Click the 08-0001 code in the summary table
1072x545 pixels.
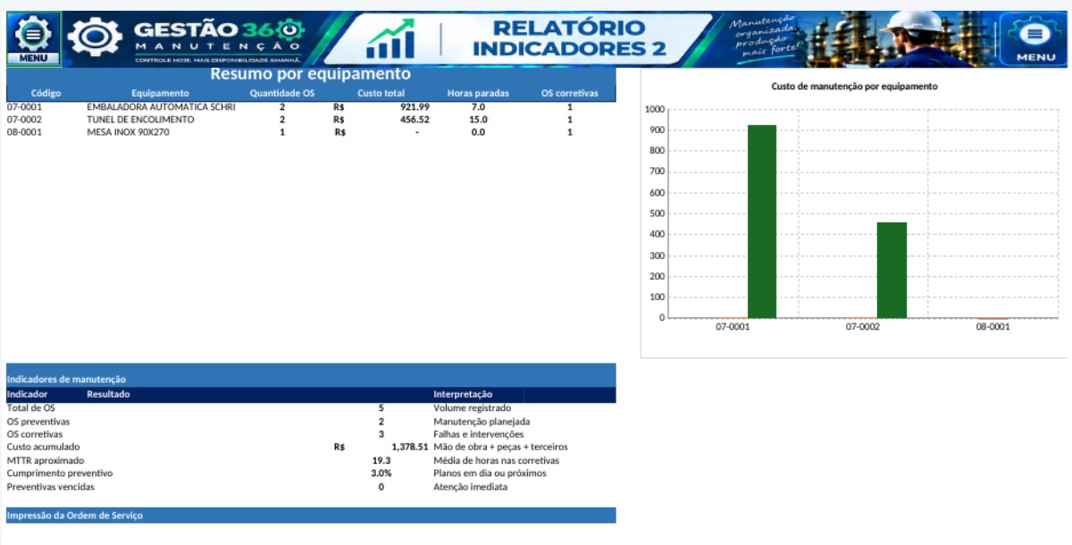pos(25,132)
